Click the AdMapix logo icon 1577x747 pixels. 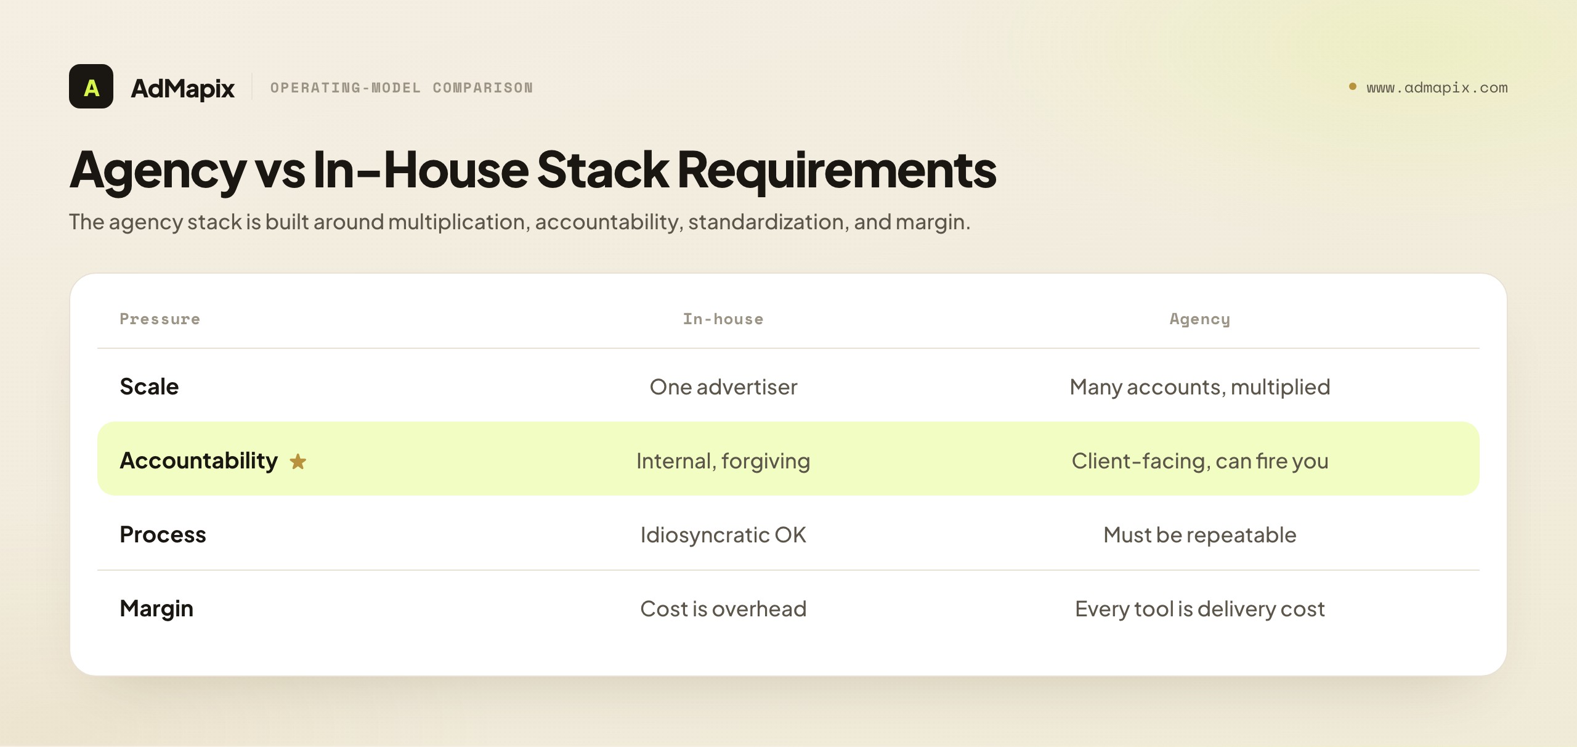pos(91,86)
